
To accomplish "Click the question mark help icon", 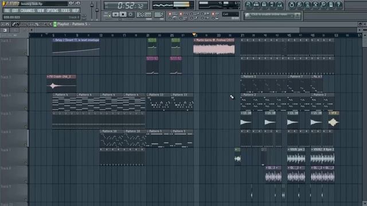I will tap(339, 5).
